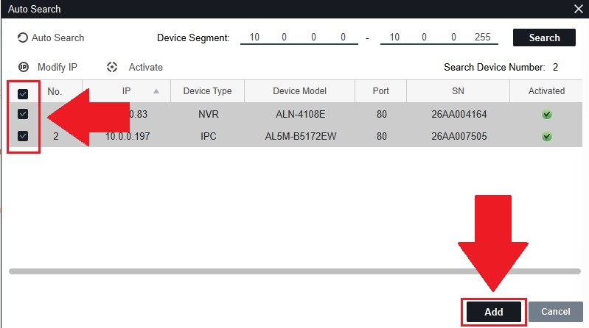The image size is (589, 328).
Task: Uncheck the IPC device row checkbox
Action: (23, 136)
